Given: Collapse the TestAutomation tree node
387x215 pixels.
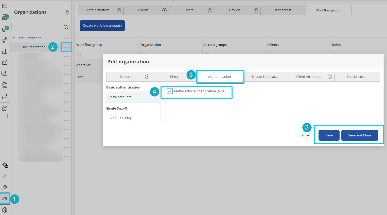Looking at the screenshot, I should (x=14, y=38).
